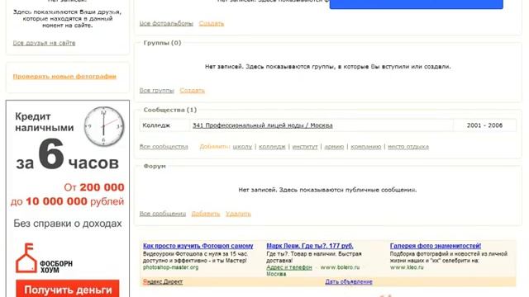Click 'www.kleo.ru' ad URL
The width and height of the screenshot is (529, 297).
coord(407,267)
